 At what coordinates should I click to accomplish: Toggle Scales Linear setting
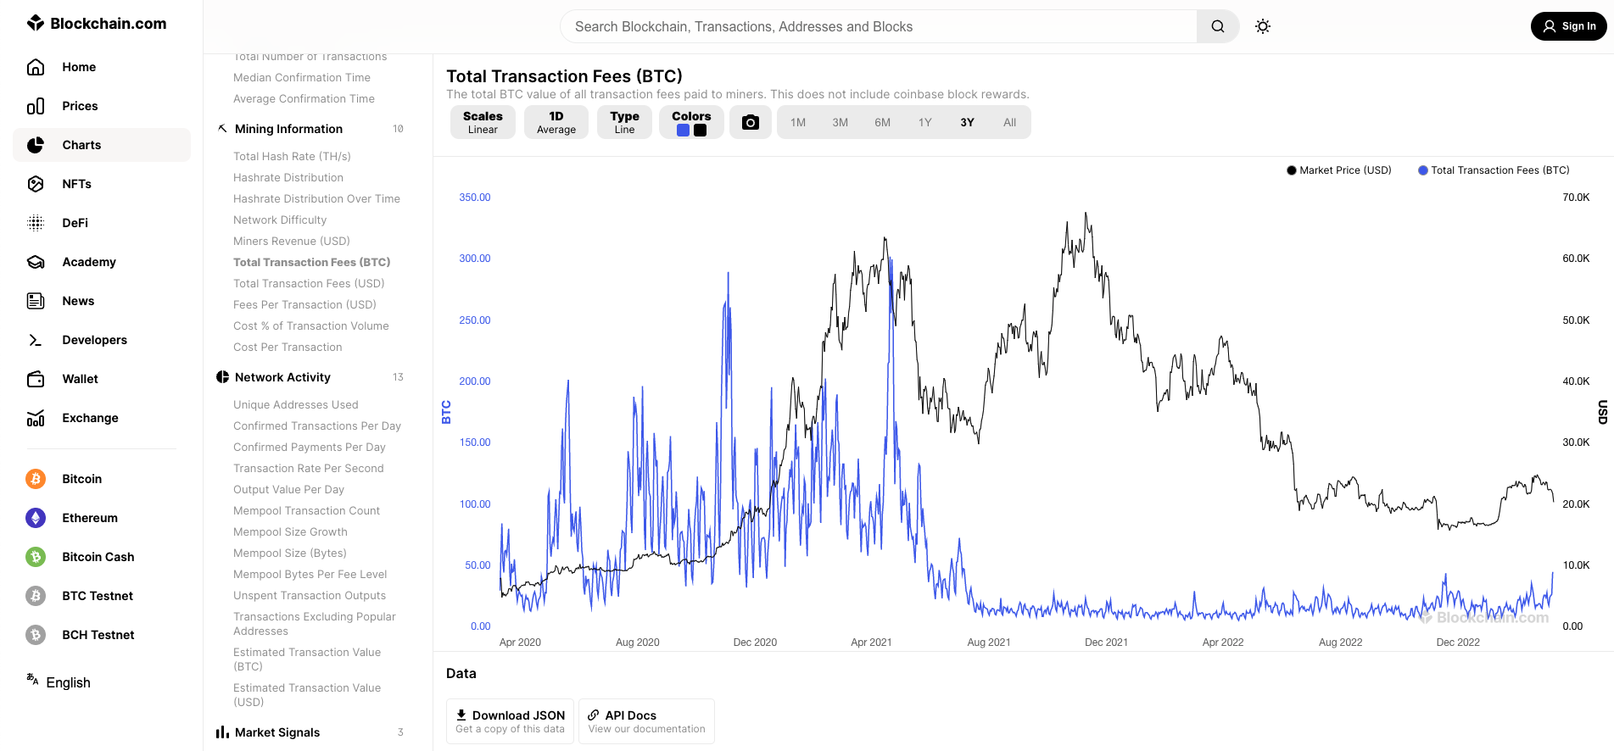click(x=483, y=122)
